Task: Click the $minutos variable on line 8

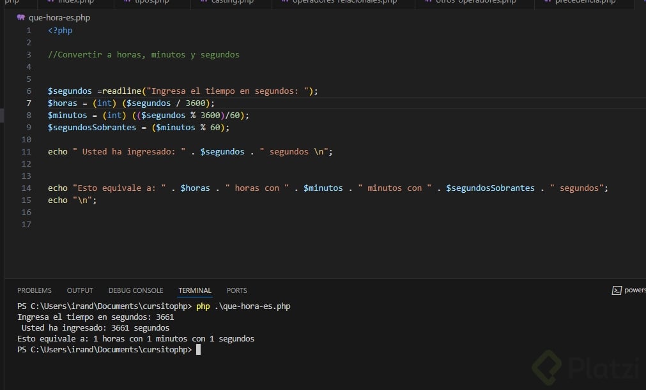Action: [67, 115]
